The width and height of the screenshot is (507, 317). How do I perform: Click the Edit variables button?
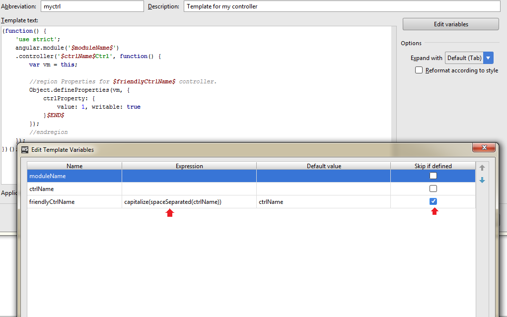[x=450, y=24]
